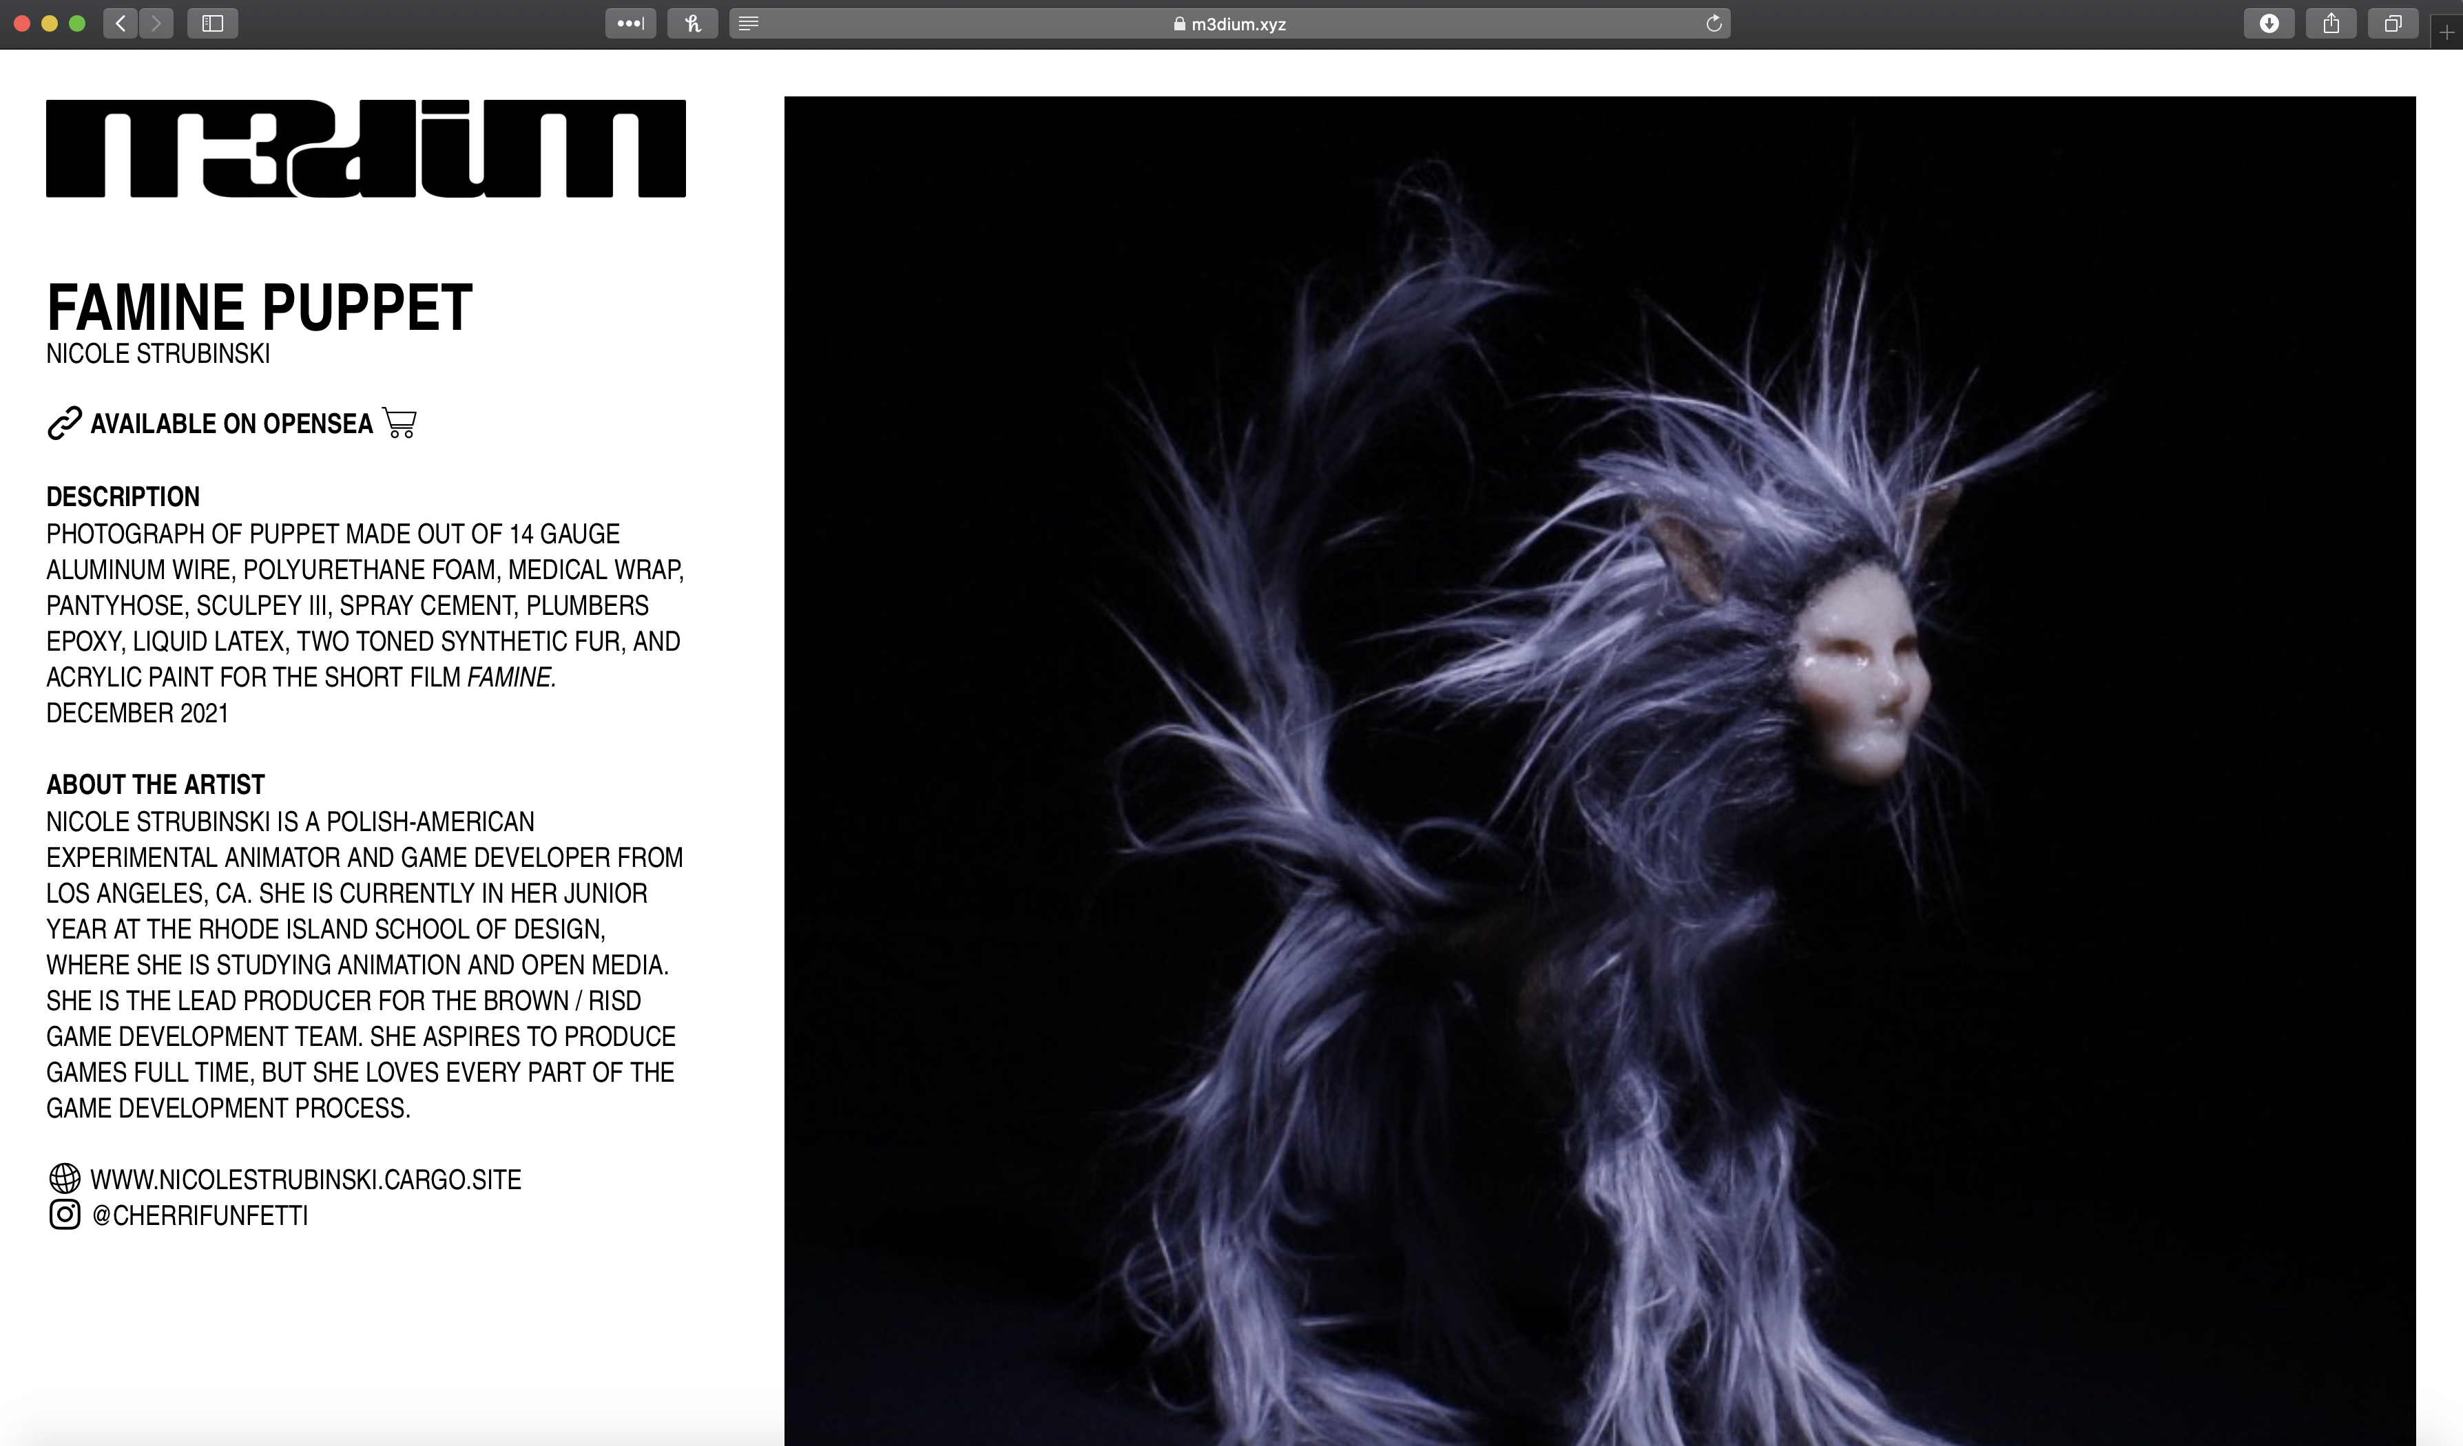Click the chain link icon beside OpenSea
Image resolution: width=2463 pixels, height=1446 pixels.
(x=65, y=423)
